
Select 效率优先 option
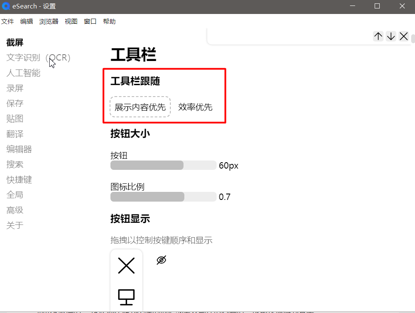coord(195,106)
